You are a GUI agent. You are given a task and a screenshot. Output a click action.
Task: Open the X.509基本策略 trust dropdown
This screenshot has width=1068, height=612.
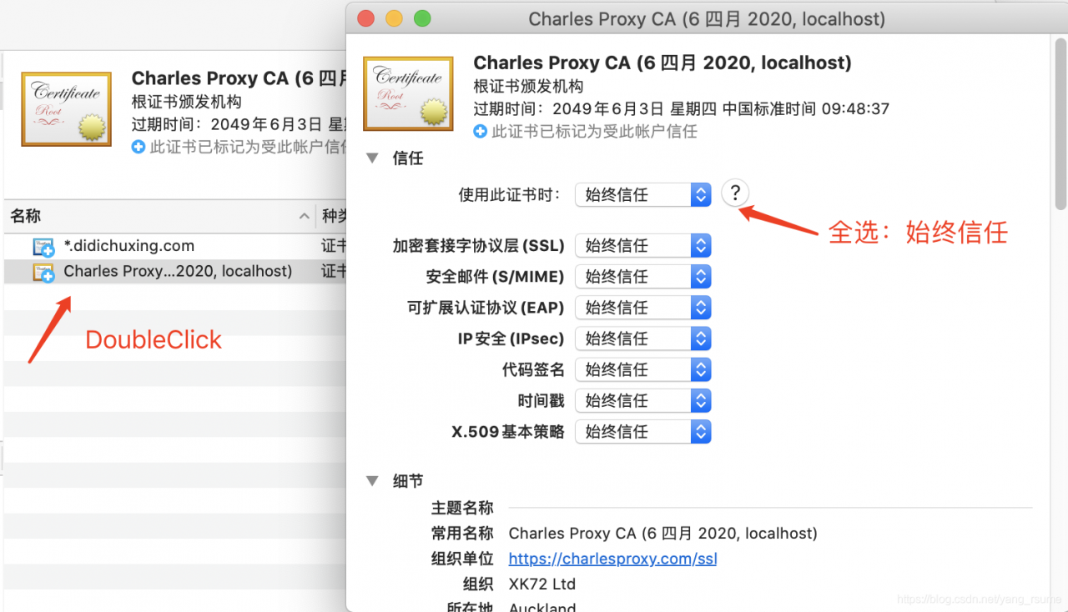pyautogui.click(x=643, y=431)
